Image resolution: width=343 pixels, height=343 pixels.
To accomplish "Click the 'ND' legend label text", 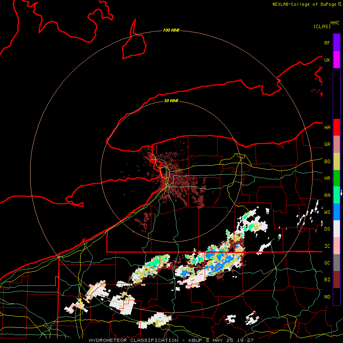I will pyautogui.click(x=327, y=297).
